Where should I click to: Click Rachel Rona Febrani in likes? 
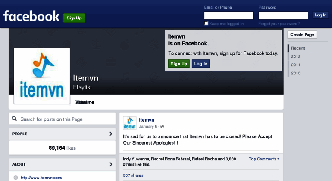point(170,159)
